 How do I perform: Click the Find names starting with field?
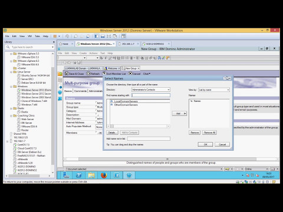pos(151,95)
